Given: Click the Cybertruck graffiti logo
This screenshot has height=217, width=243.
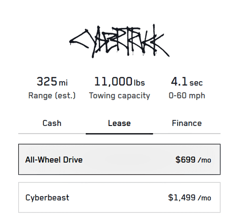Looking at the screenshot, I should (119, 42).
